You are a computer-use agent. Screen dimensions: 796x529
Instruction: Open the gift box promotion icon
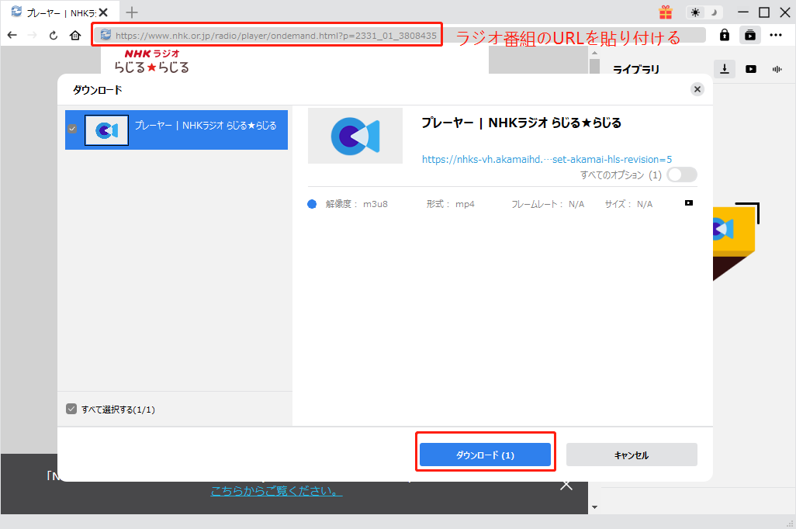[x=666, y=12]
